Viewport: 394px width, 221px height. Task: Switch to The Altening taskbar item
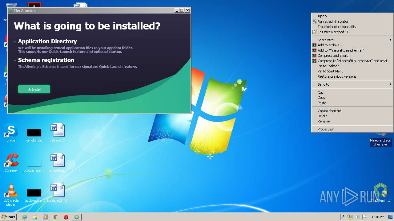click(x=77, y=217)
